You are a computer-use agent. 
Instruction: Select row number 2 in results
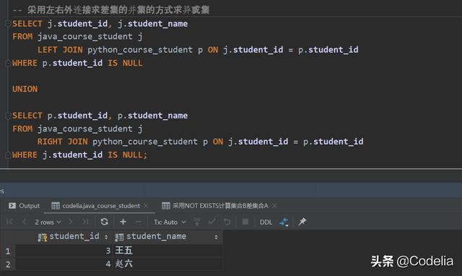8,264
